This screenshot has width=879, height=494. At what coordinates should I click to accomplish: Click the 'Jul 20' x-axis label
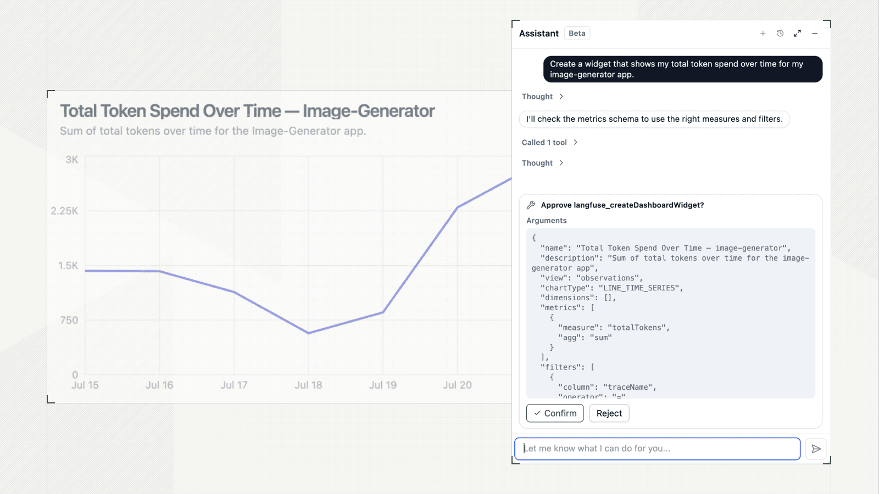458,385
